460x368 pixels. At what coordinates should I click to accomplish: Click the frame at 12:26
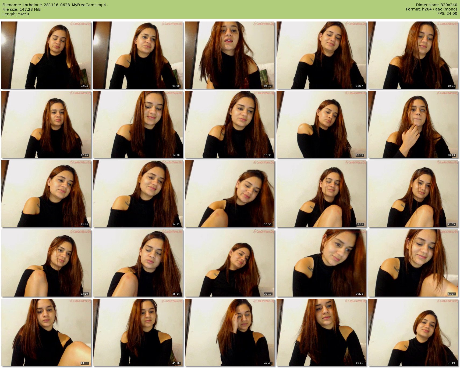coord(46,124)
